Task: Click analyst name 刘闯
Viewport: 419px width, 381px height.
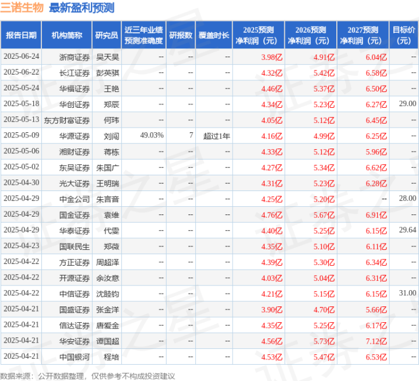Action: (111, 136)
